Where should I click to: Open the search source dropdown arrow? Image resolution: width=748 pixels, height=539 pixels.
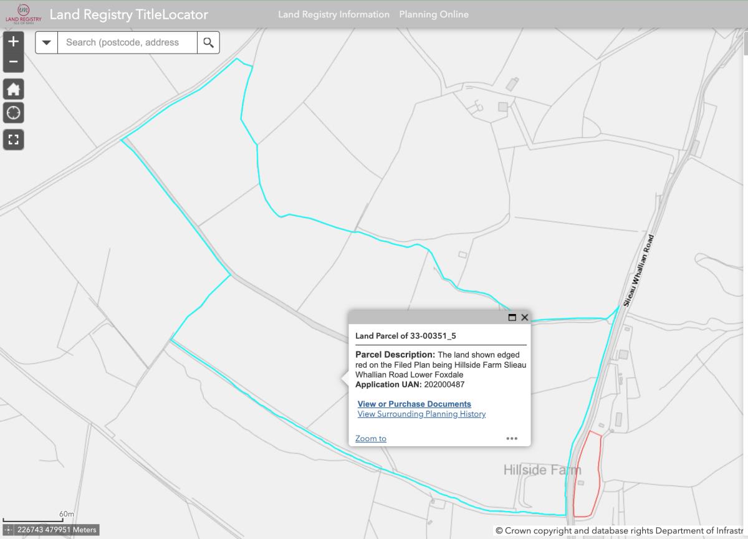tap(47, 42)
